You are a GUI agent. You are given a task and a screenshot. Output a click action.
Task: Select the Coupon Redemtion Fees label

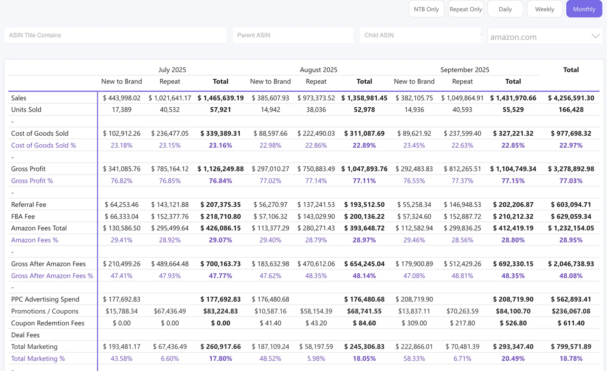pos(48,323)
